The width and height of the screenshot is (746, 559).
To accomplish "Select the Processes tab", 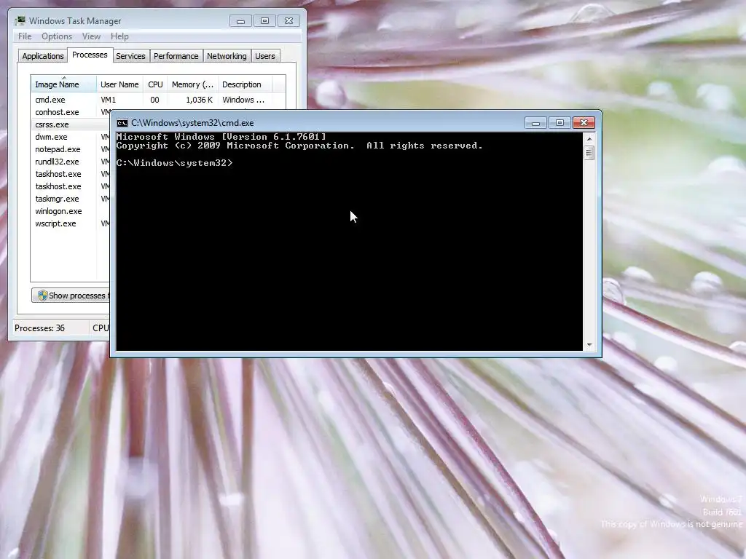I will click(90, 55).
